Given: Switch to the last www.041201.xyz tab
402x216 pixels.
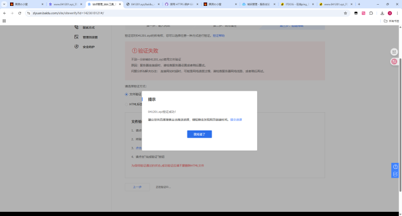Looking at the screenshot, I should (336, 4).
